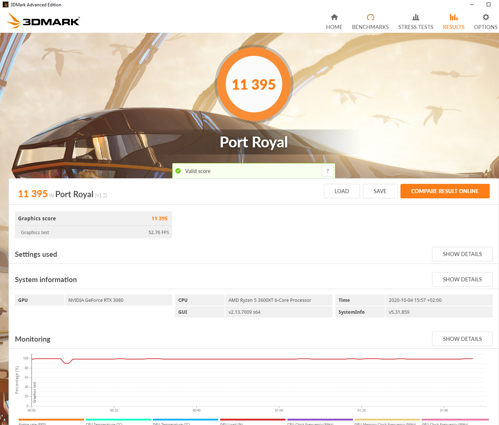Click the System information heading

[x=46, y=279]
